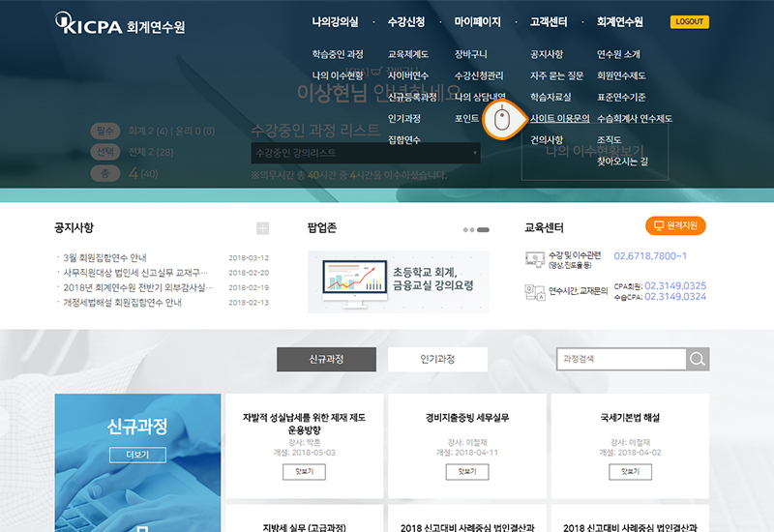Click 수습CPA number 02.3149.0324

coord(675,297)
